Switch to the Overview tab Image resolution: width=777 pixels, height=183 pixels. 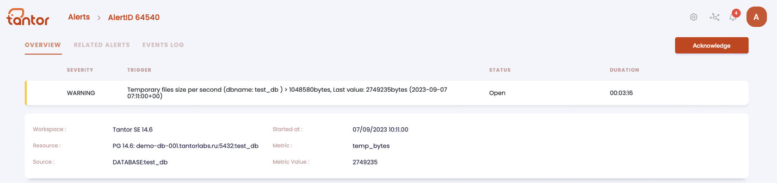[x=43, y=45]
